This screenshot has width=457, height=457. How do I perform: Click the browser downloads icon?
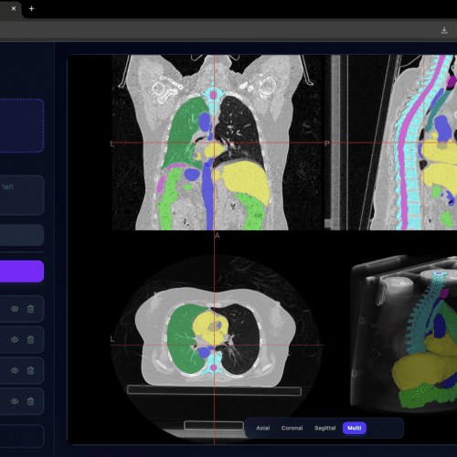pyautogui.click(x=444, y=30)
